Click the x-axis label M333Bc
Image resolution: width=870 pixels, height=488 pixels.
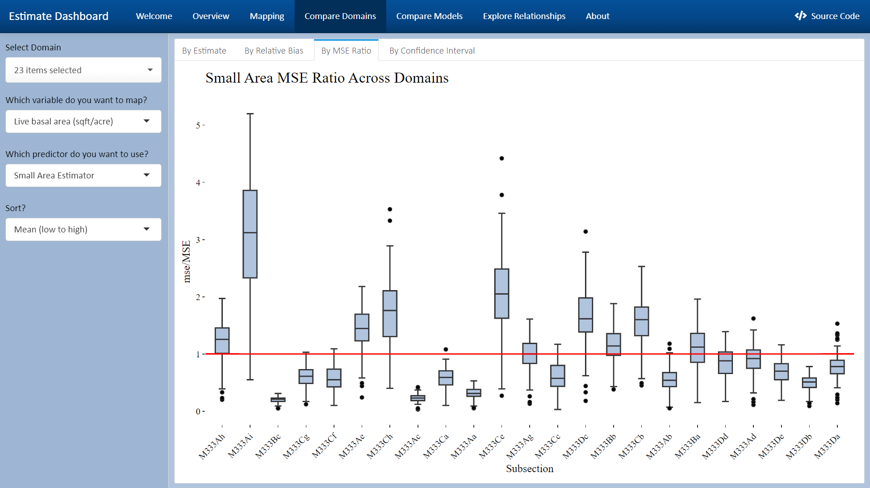268,447
